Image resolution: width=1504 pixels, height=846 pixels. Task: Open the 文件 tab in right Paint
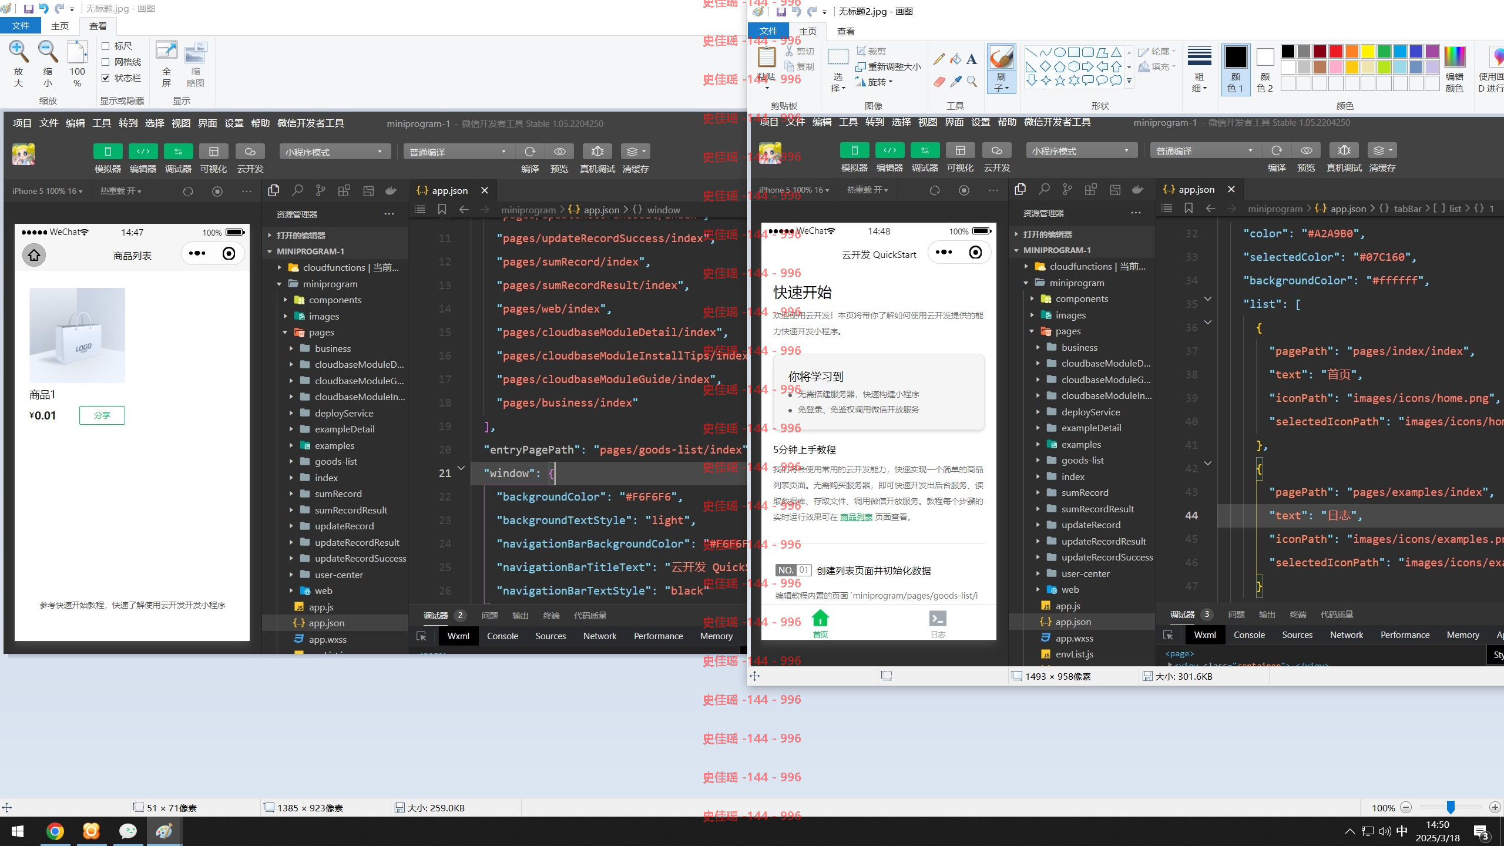coord(768,31)
